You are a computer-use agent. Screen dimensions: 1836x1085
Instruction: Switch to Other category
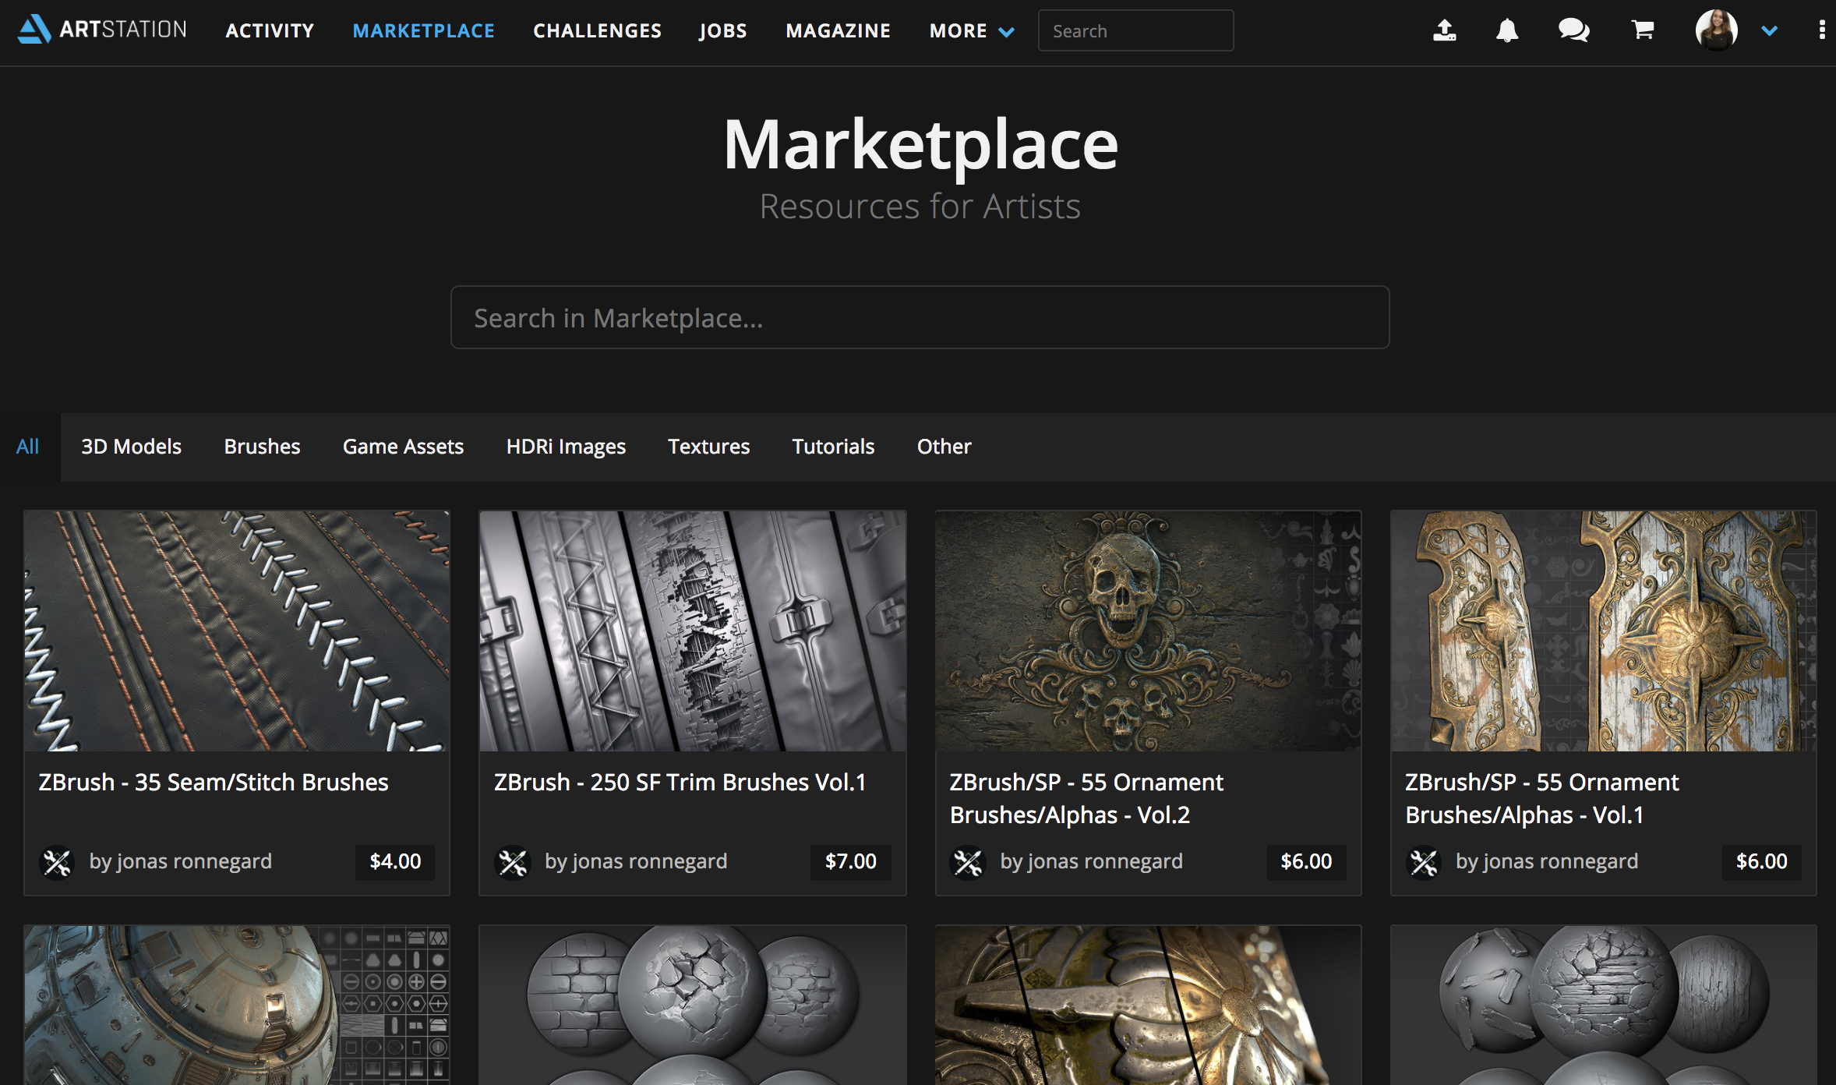tap(944, 447)
